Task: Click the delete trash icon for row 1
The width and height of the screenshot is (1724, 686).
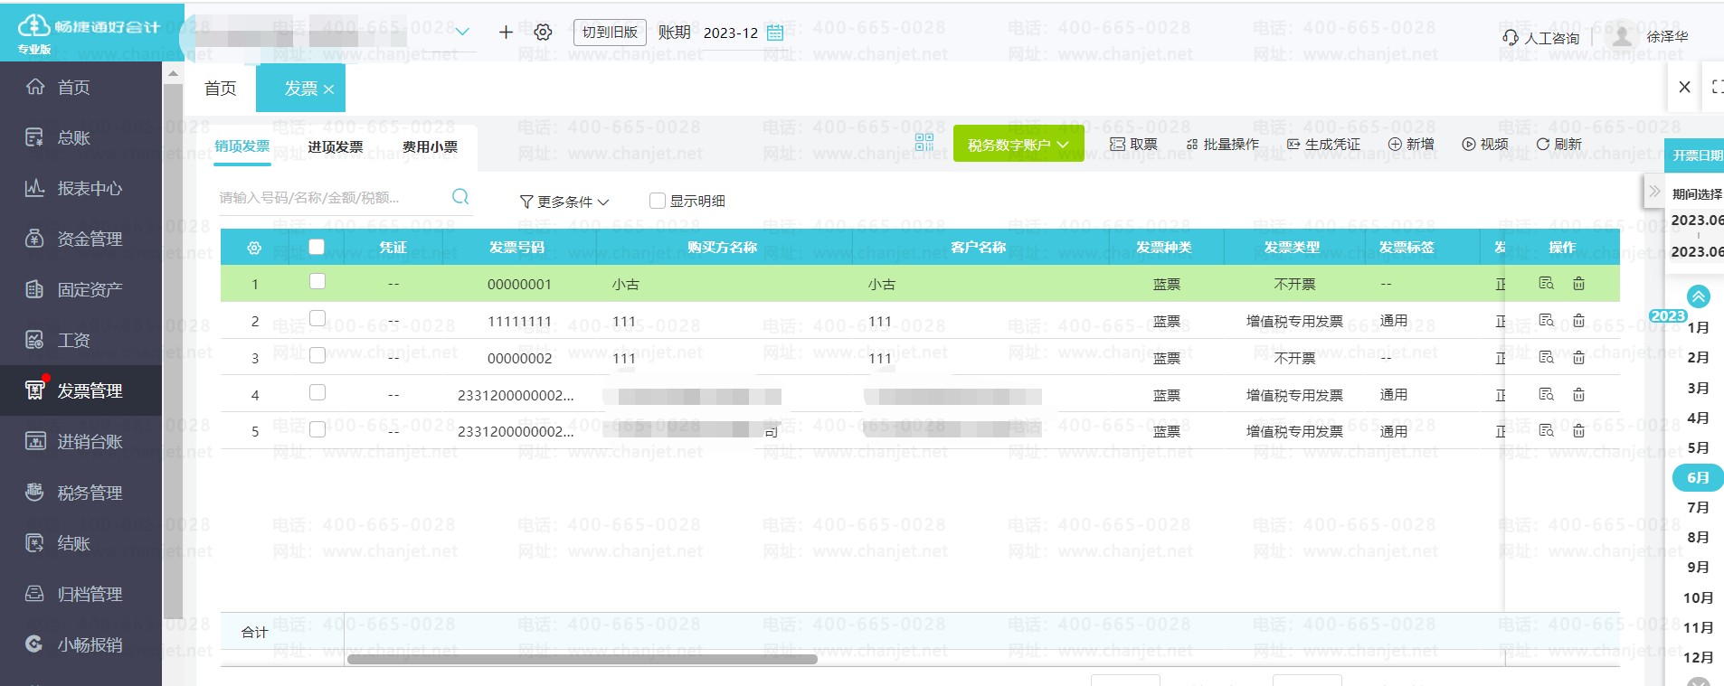Action: (x=1578, y=284)
